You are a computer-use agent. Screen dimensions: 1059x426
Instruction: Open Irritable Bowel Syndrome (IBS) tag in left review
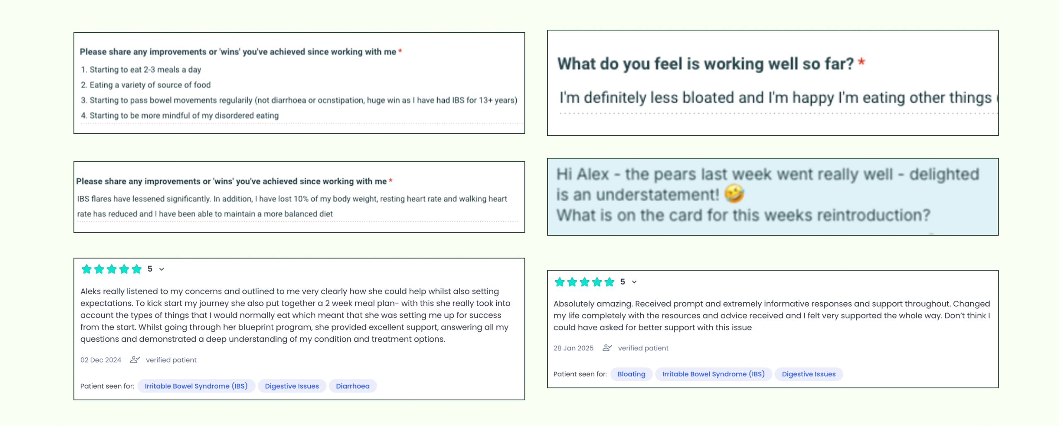196,386
